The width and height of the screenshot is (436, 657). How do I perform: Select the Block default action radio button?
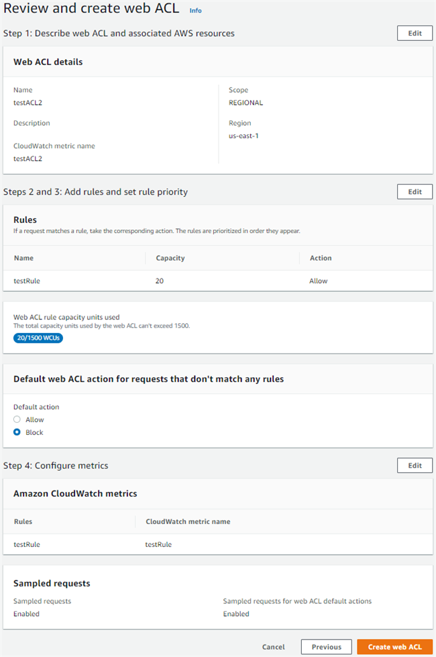pos(17,432)
